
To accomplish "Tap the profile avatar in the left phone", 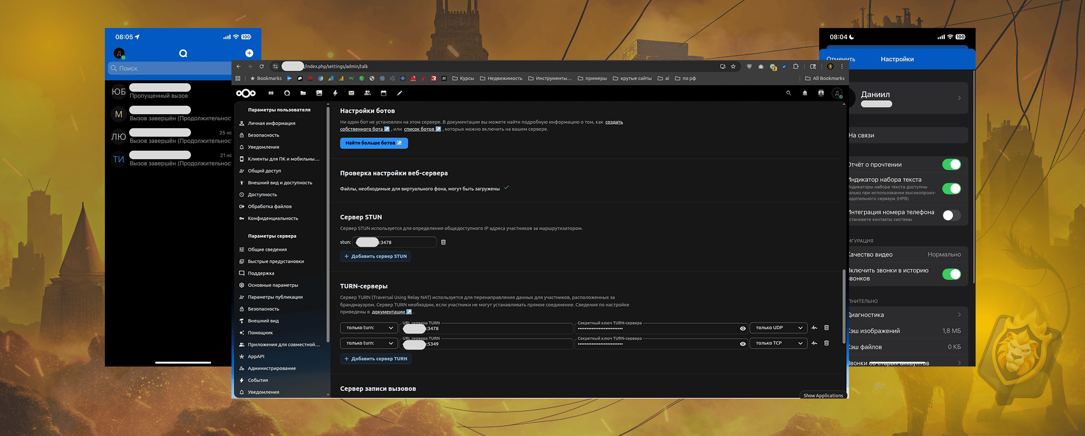I will 119,53.
